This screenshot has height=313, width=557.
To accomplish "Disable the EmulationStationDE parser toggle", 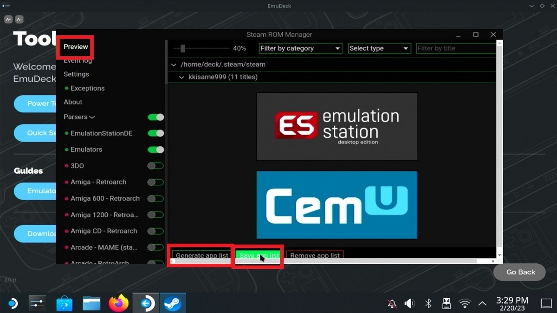I will (156, 133).
